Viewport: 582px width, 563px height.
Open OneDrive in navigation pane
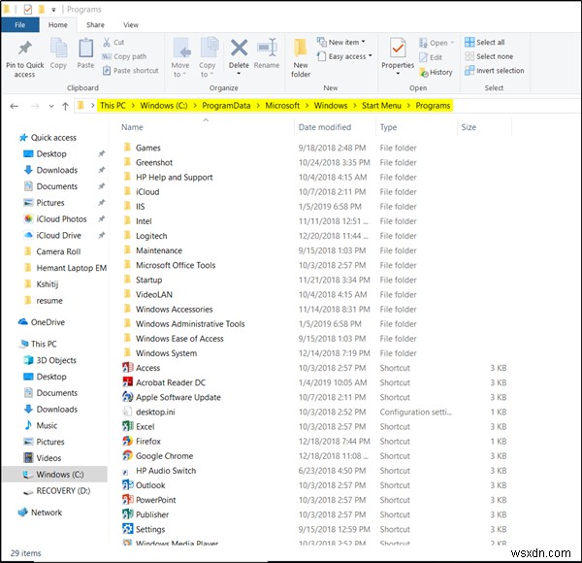click(x=42, y=322)
